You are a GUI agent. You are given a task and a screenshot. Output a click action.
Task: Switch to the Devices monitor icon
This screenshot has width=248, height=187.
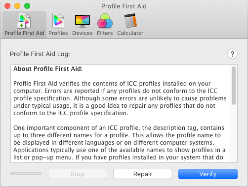click(x=83, y=21)
